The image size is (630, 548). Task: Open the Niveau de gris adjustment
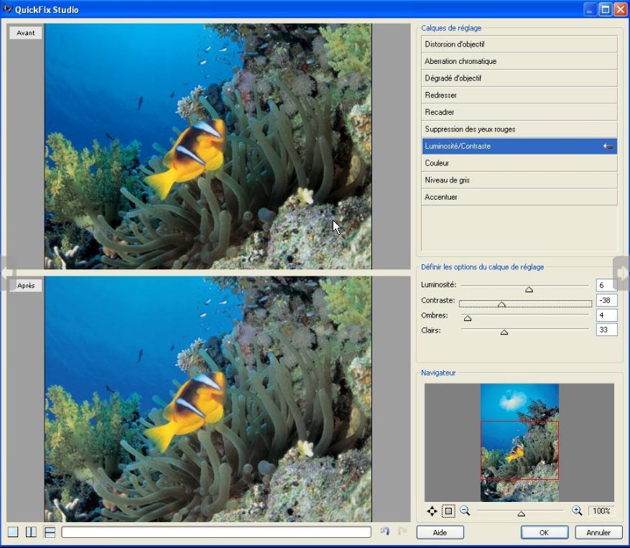point(519,180)
